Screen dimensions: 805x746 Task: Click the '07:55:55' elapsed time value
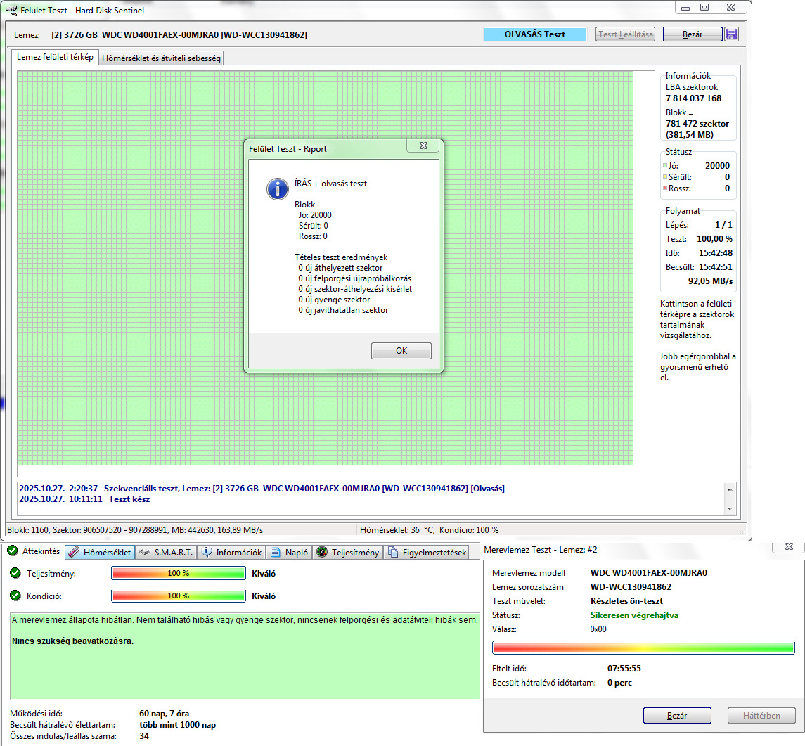[624, 669]
